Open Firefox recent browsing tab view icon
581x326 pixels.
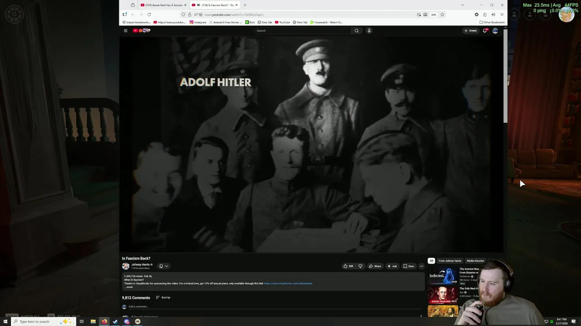[x=133, y=5]
